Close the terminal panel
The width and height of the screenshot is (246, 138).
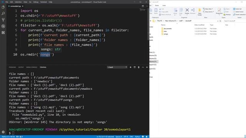point(147,67)
